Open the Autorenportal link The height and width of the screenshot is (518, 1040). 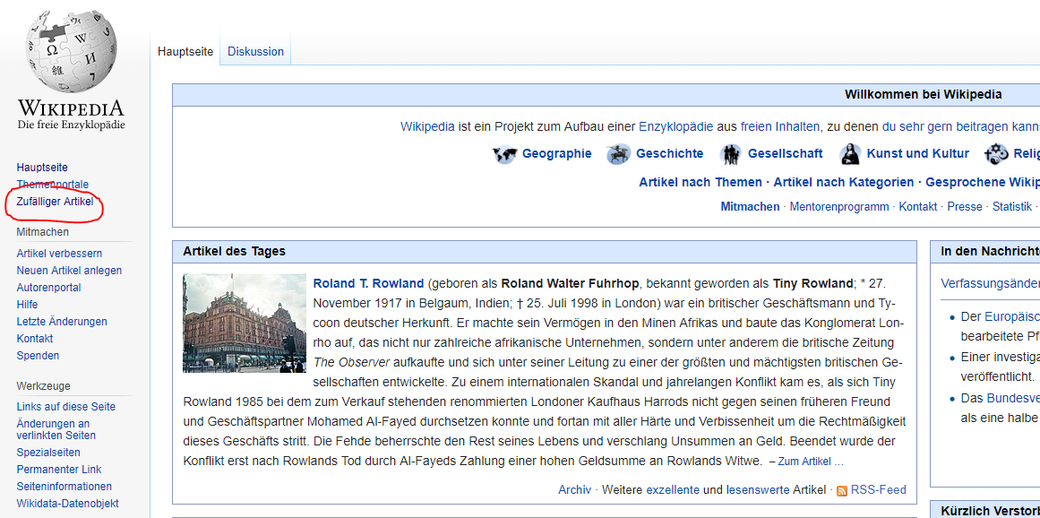tap(49, 288)
